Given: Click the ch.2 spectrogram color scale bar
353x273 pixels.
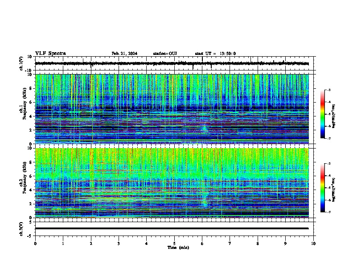Looking at the screenshot, I should point(323,188).
